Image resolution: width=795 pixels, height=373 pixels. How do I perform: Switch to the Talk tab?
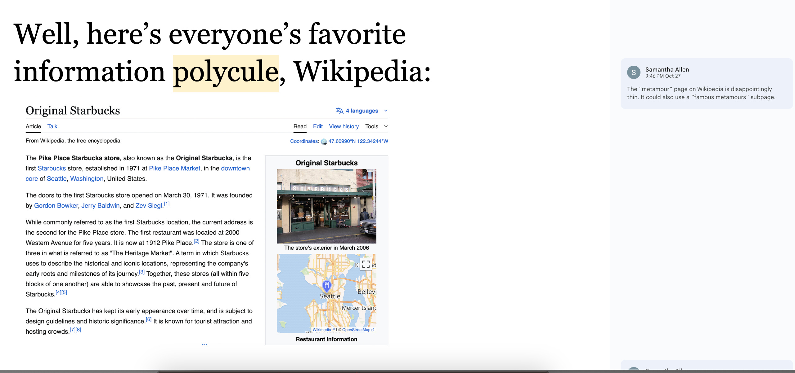52,126
